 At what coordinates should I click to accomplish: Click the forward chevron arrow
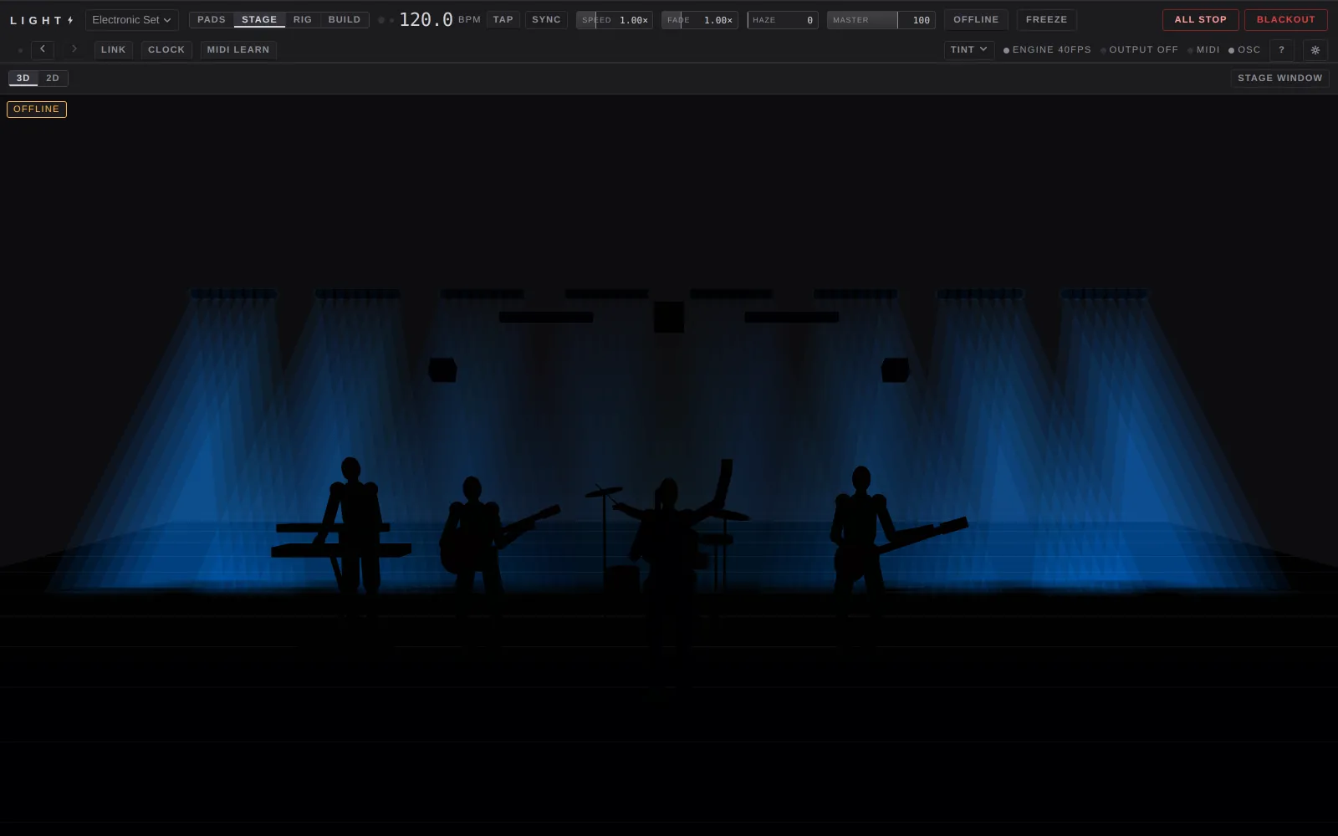[x=74, y=49]
